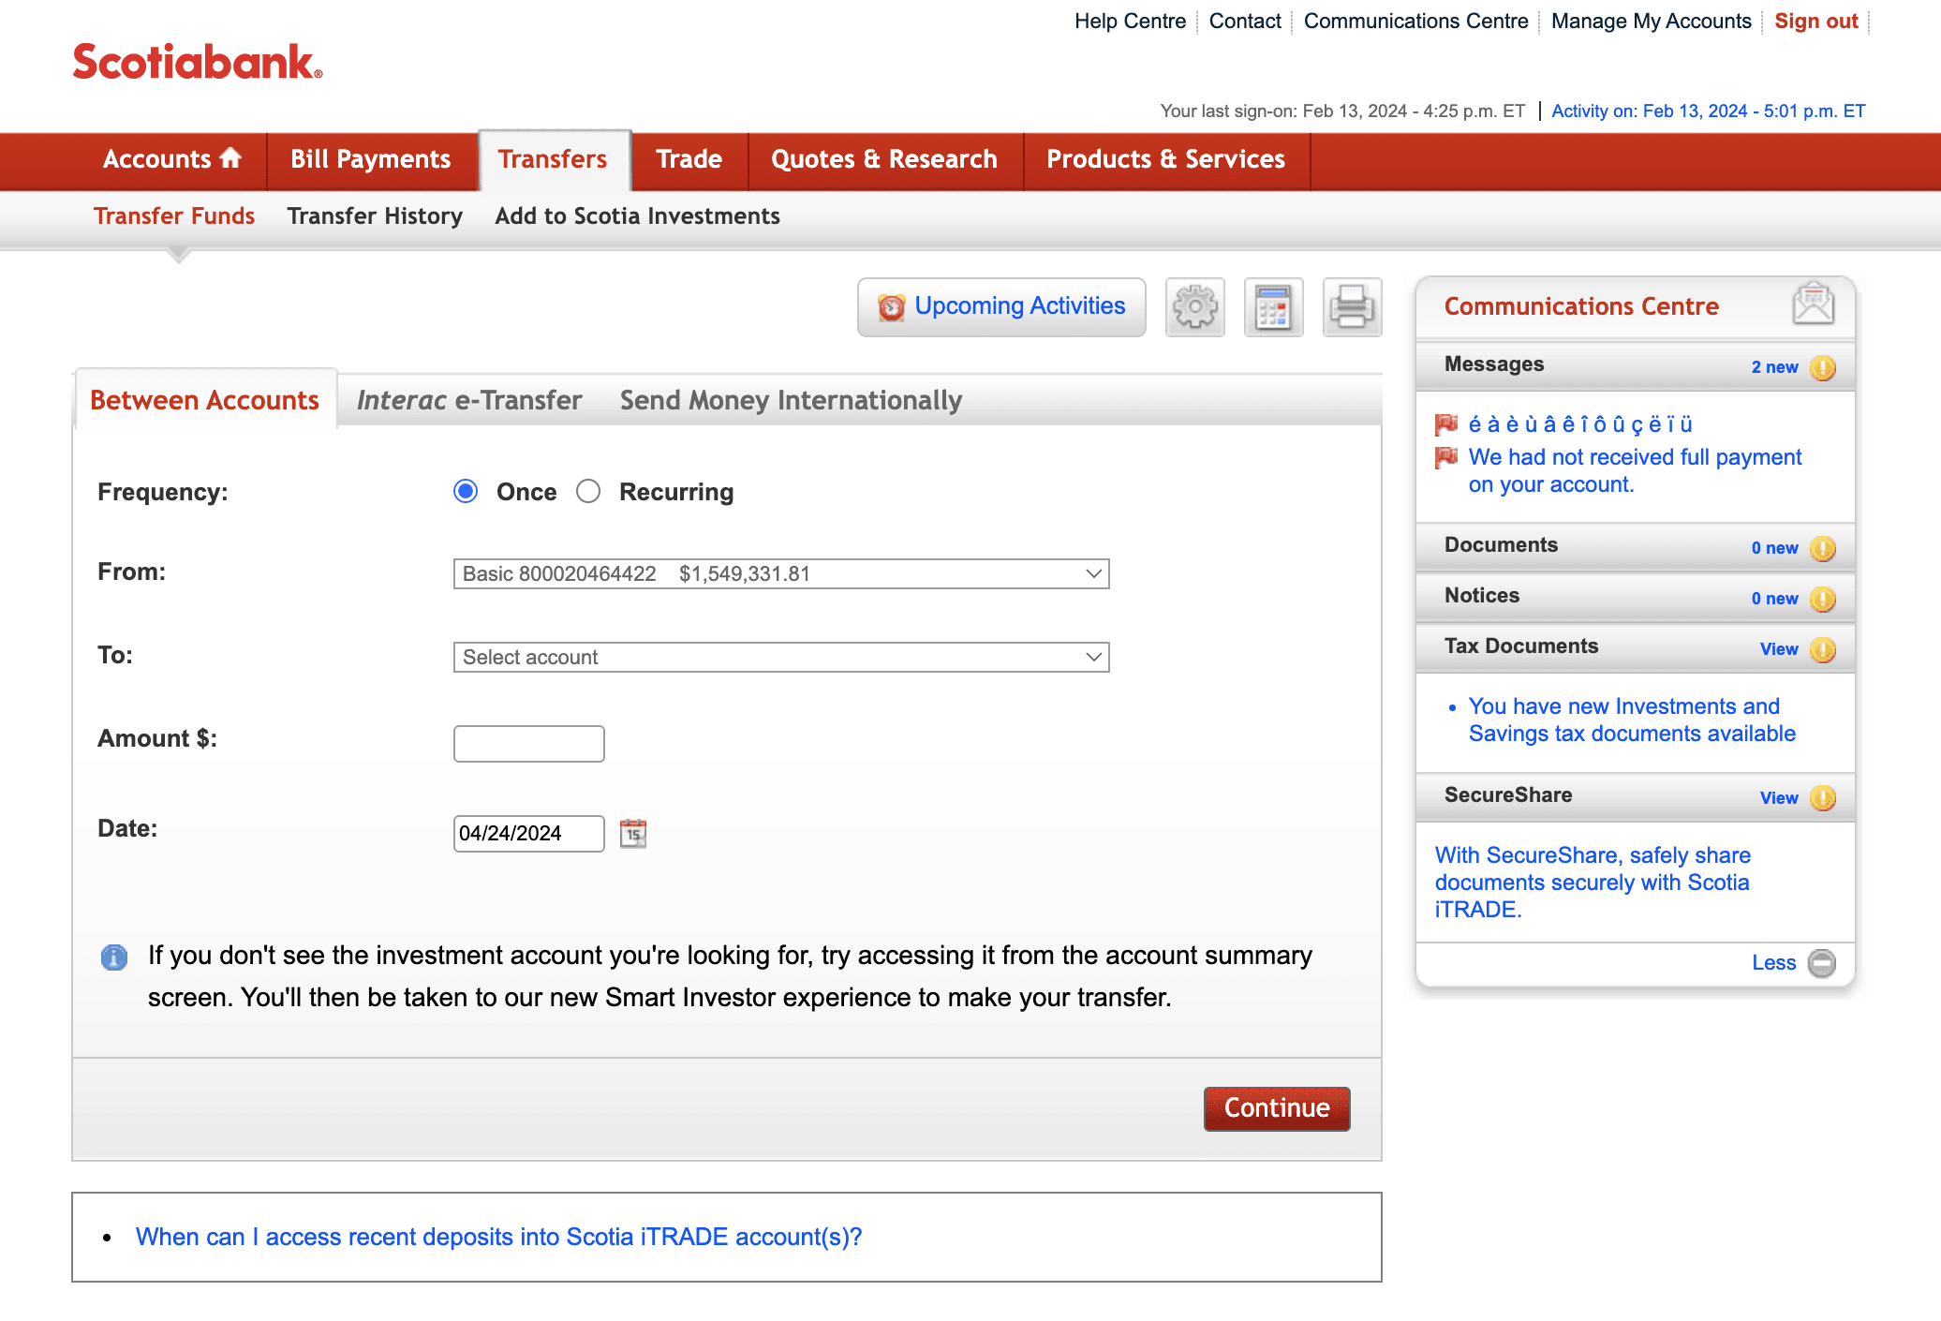
Task: Open the From account dropdown
Action: point(780,573)
